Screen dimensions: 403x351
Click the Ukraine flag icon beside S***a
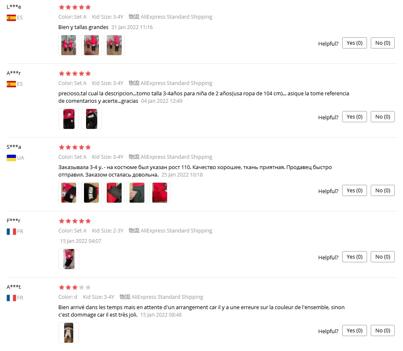[11, 158]
